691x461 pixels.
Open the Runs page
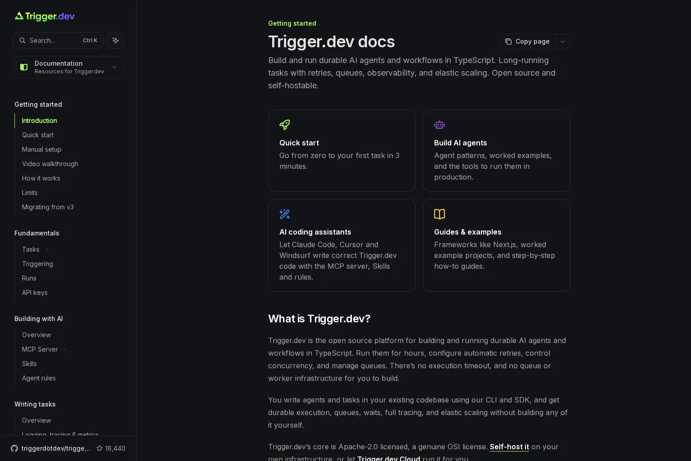[29, 278]
